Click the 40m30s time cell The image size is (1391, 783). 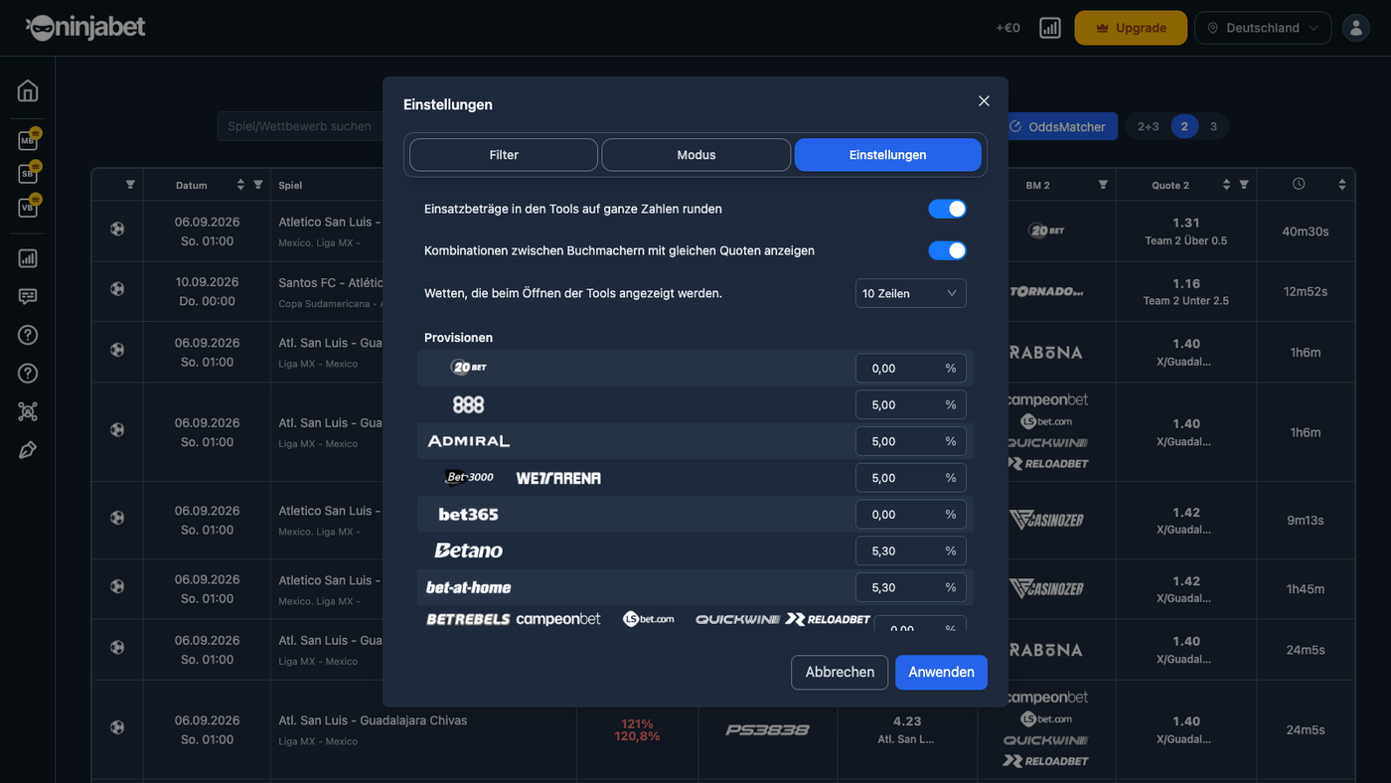pyautogui.click(x=1305, y=232)
